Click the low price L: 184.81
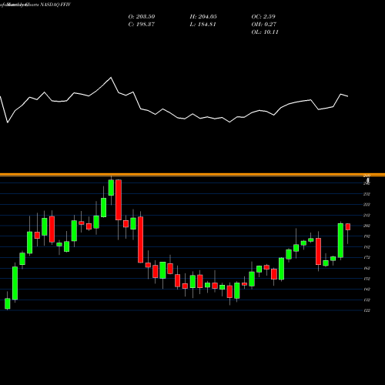 [203, 25]
